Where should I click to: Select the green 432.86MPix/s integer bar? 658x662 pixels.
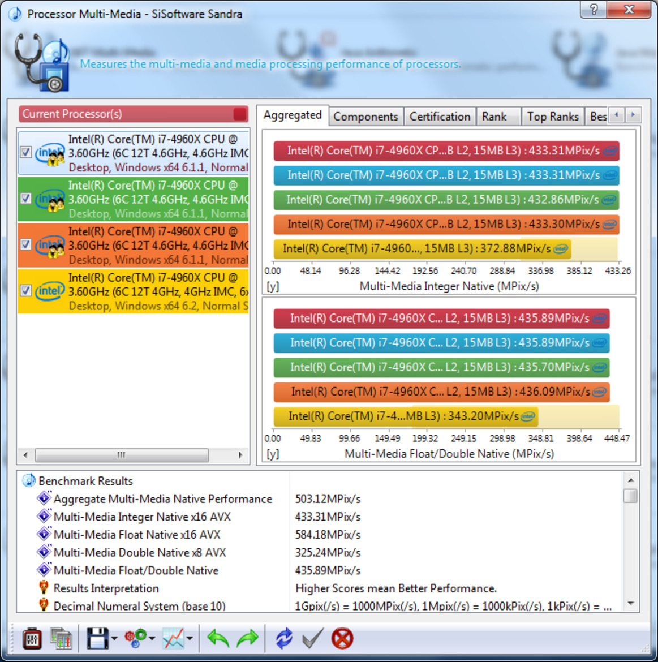[446, 200]
